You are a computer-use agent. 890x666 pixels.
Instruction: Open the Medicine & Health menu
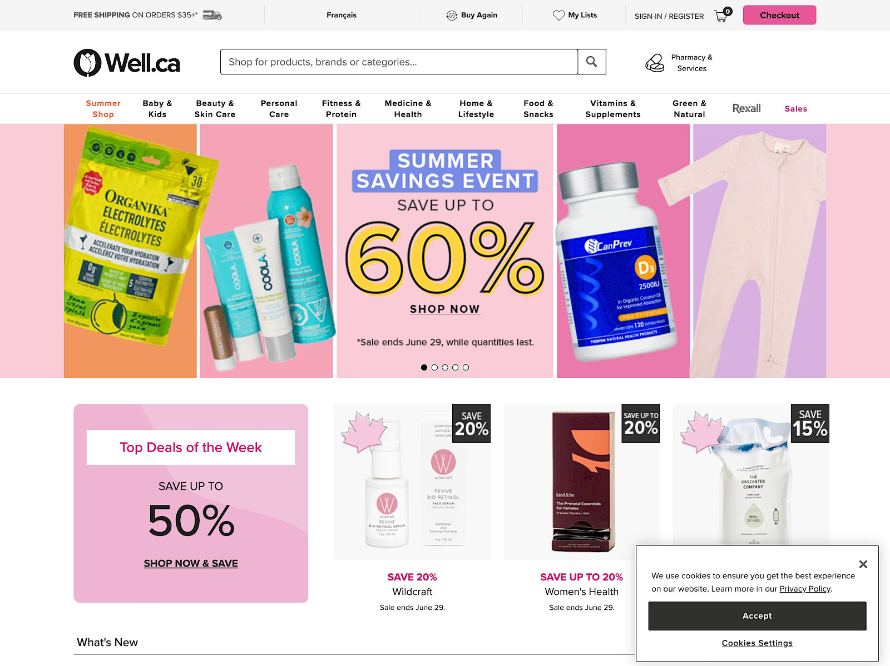[408, 109]
